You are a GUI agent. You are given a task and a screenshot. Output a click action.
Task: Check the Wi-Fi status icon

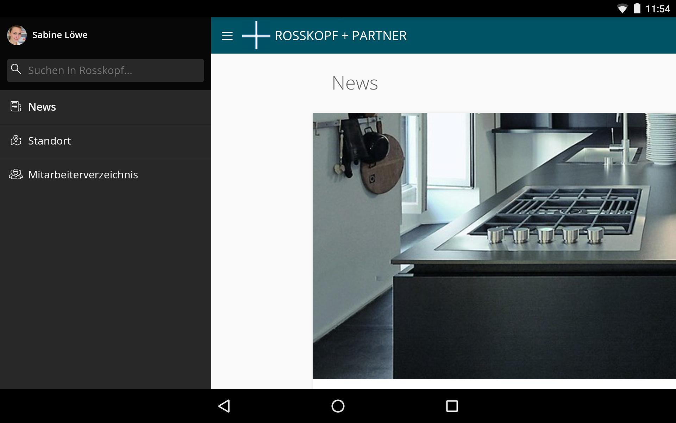[622, 9]
